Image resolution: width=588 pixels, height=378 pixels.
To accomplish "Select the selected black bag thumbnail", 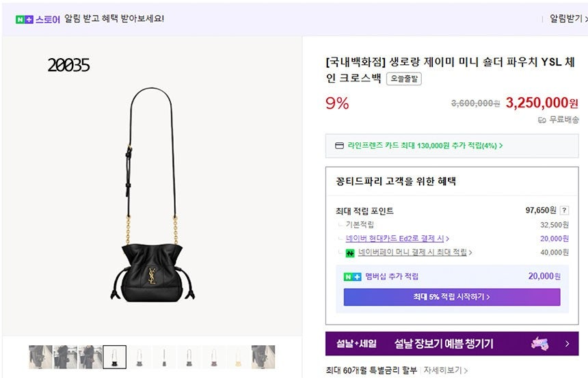I will pyautogui.click(x=114, y=357).
